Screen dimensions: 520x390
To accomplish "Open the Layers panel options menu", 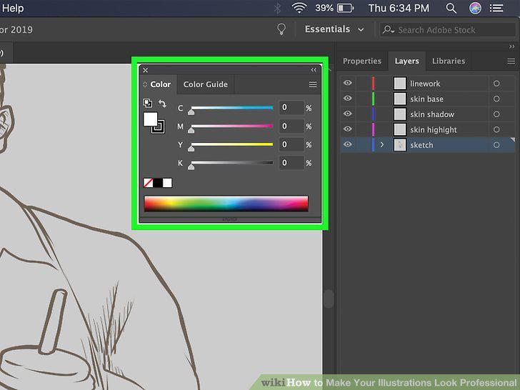I will pyautogui.click(x=511, y=61).
